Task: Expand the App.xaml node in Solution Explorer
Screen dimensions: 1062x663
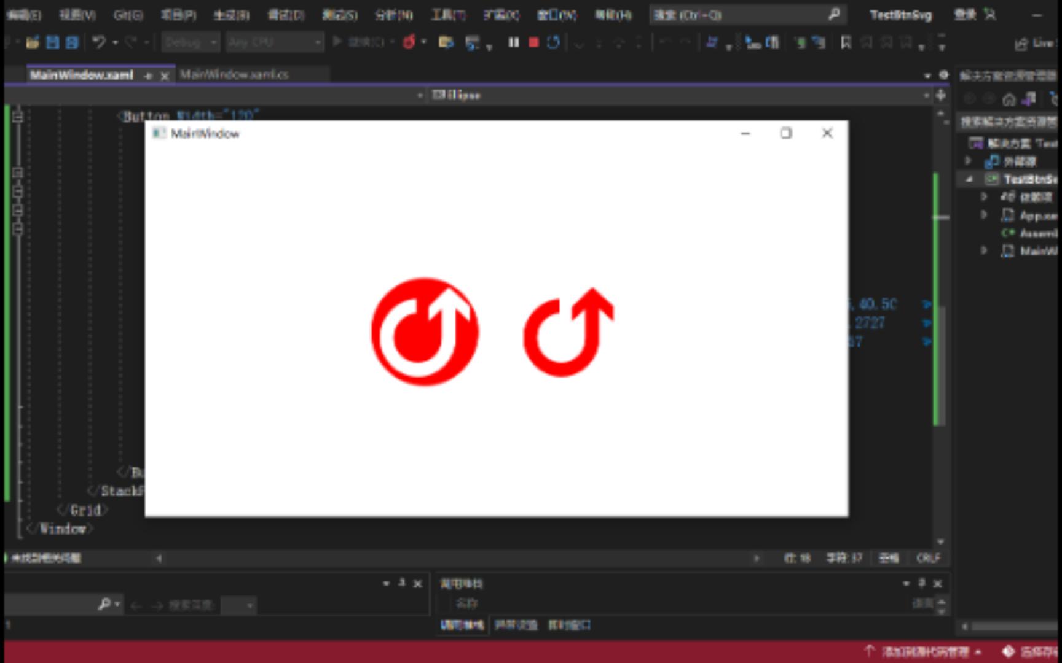Action: [x=983, y=215]
